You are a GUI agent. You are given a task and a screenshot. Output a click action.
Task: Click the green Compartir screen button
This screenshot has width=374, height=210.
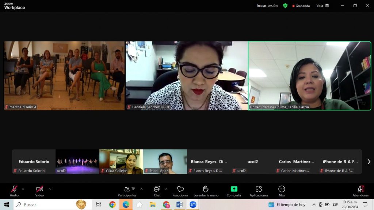(234, 191)
